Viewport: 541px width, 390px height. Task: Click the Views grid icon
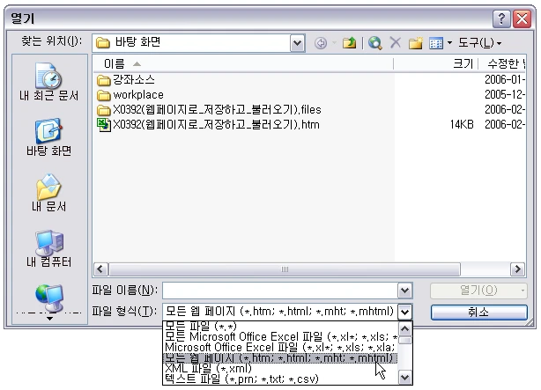436,43
